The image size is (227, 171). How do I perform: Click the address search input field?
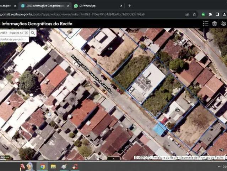point(12,33)
